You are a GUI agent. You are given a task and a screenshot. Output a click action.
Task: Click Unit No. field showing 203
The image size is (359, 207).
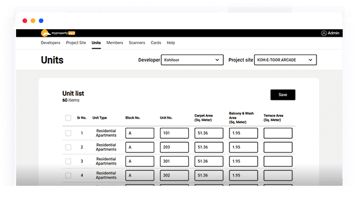coord(174,147)
